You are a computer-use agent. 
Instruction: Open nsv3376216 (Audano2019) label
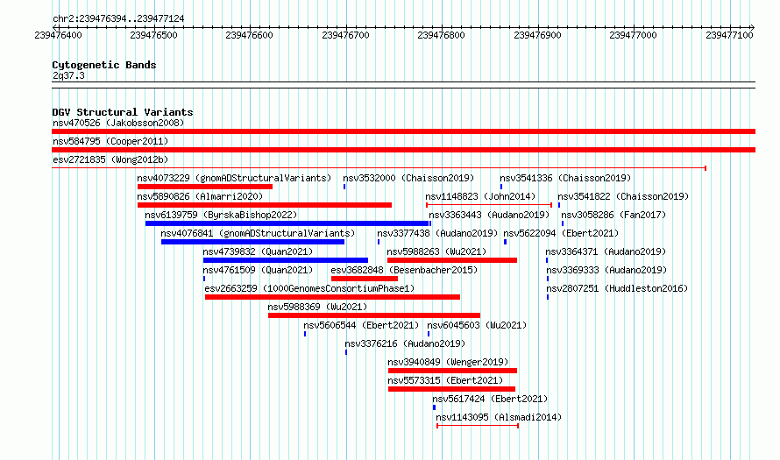click(x=405, y=343)
